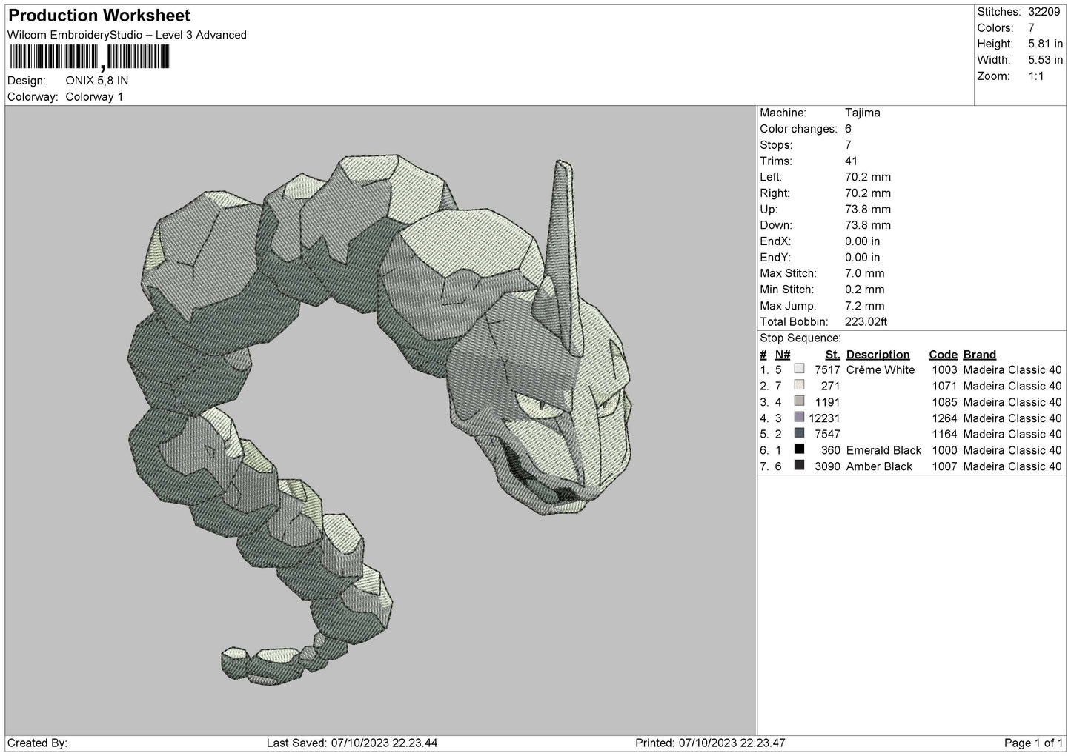Click the 'Colorway 1' value
This screenshot has width=1071, height=756.
[x=94, y=97]
